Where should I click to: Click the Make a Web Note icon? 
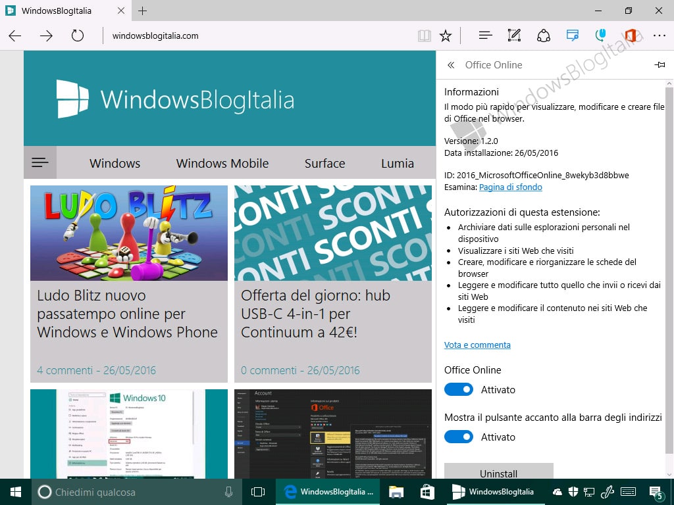[x=514, y=36]
